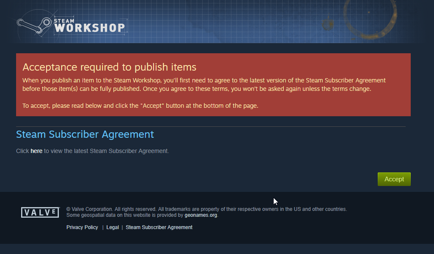
Task: Click the small STEAM text above WORKSHOP
Action: (64, 21)
